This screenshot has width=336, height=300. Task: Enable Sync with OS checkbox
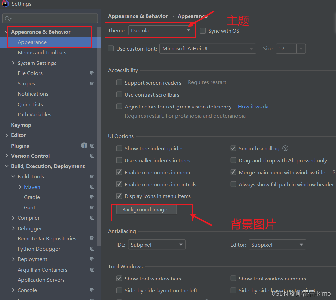tap(203, 31)
